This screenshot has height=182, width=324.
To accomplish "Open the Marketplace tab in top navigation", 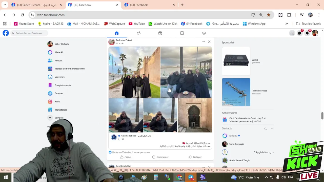I will coord(182,33).
